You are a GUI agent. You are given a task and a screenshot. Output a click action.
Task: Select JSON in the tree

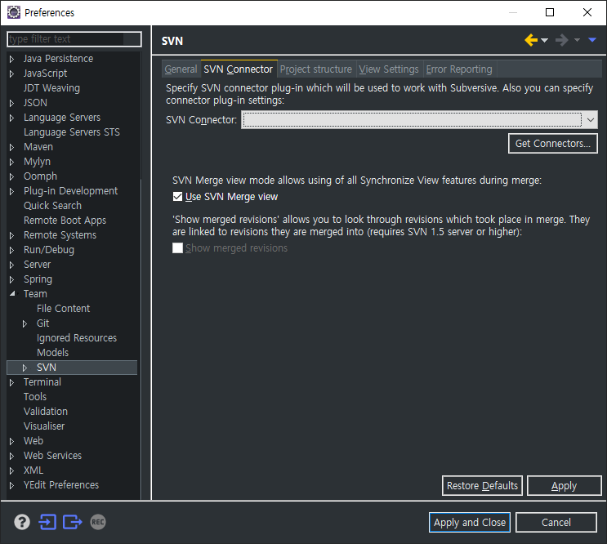pos(35,103)
